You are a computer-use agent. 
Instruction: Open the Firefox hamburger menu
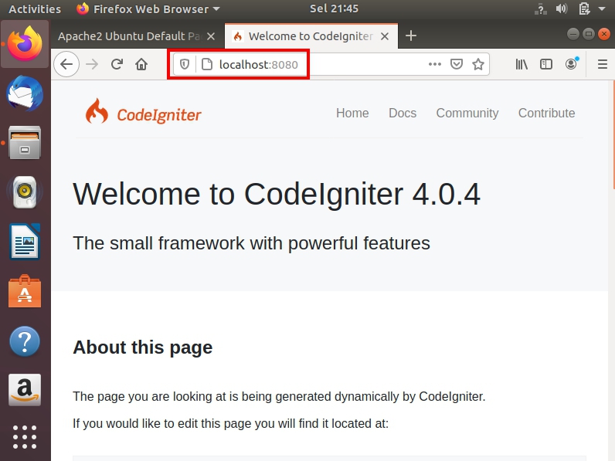pos(603,64)
